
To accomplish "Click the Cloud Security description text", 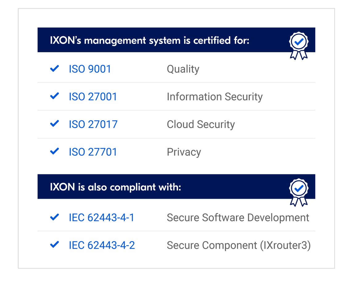I will pyautogui.click(x=201, y=124).
